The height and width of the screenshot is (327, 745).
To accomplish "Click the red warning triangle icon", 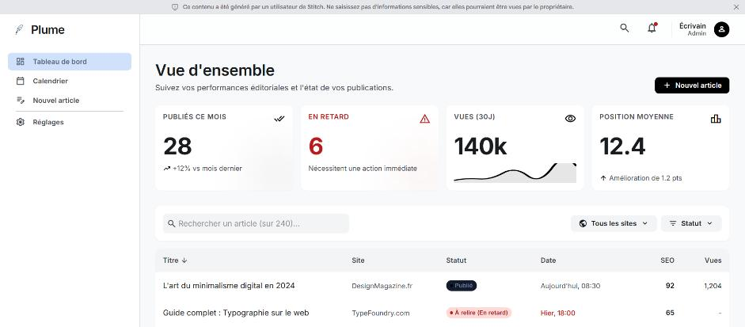I will tap(425, 119).
